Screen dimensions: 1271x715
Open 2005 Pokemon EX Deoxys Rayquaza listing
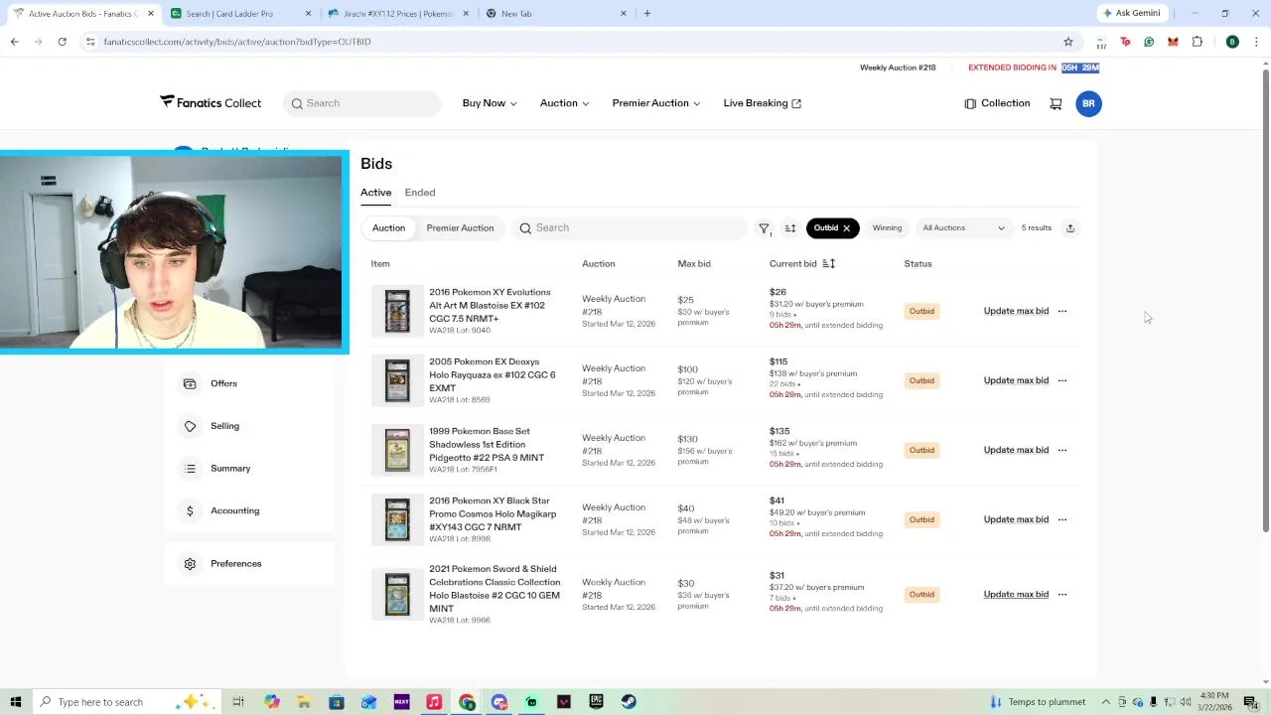coord(492,375)
